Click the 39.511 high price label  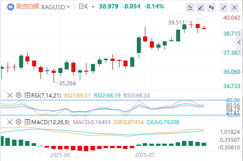pos(177,23)
